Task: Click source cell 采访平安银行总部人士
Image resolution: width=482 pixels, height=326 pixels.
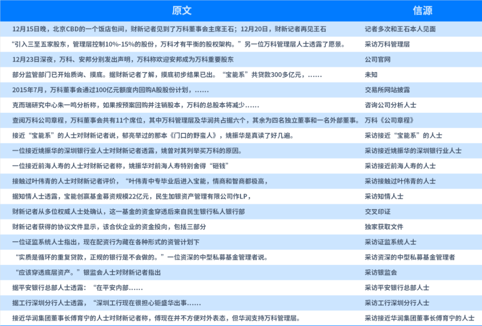Action: coord(397,287)
